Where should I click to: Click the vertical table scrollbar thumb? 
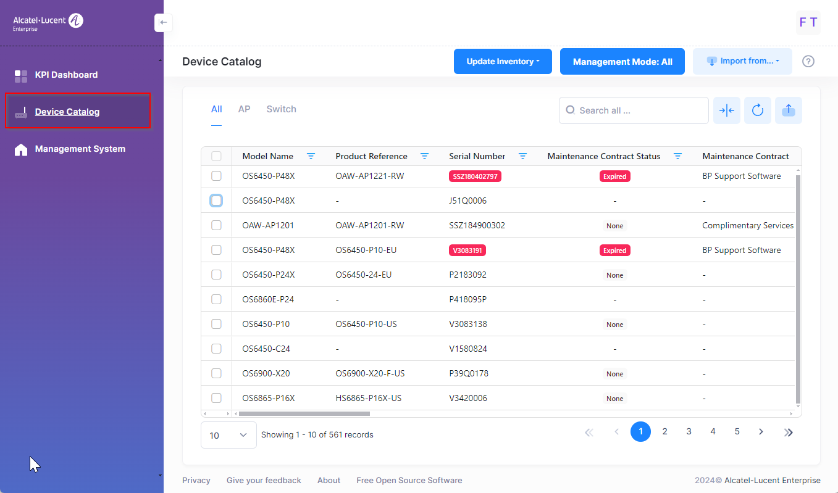click(x=798, y=289)
